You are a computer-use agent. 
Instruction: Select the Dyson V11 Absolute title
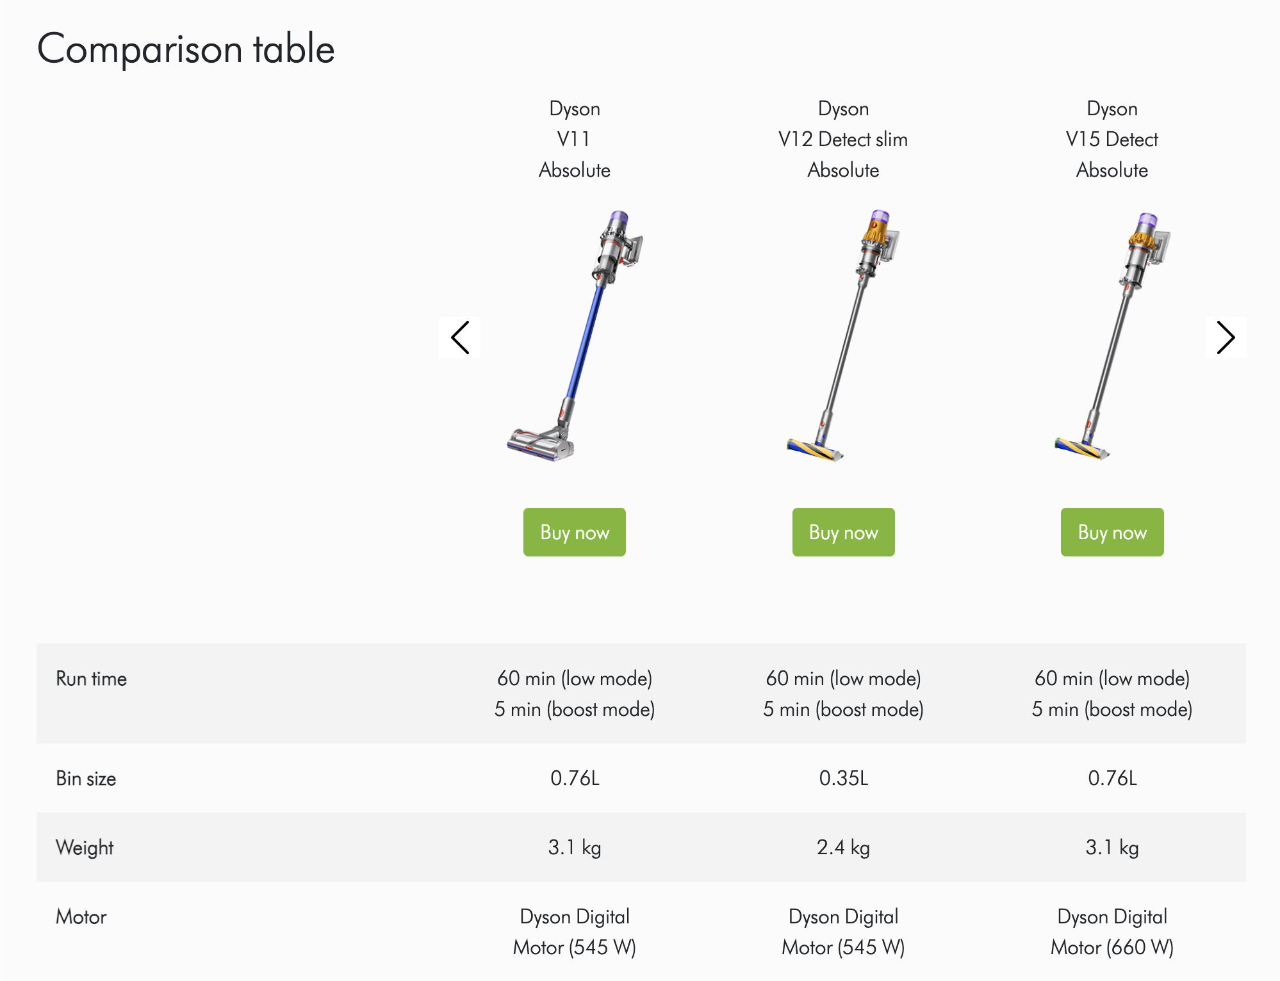tap(575, 139)
